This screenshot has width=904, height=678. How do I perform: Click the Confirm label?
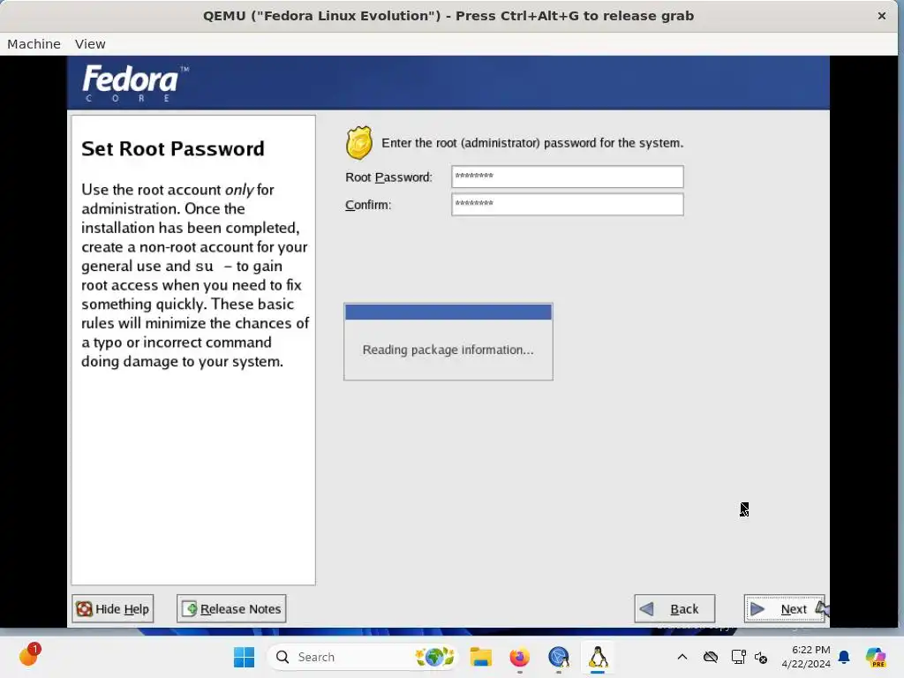click(x=368, y=205)
